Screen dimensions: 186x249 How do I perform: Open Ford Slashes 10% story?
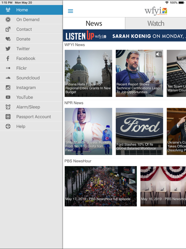coord(139,132)
